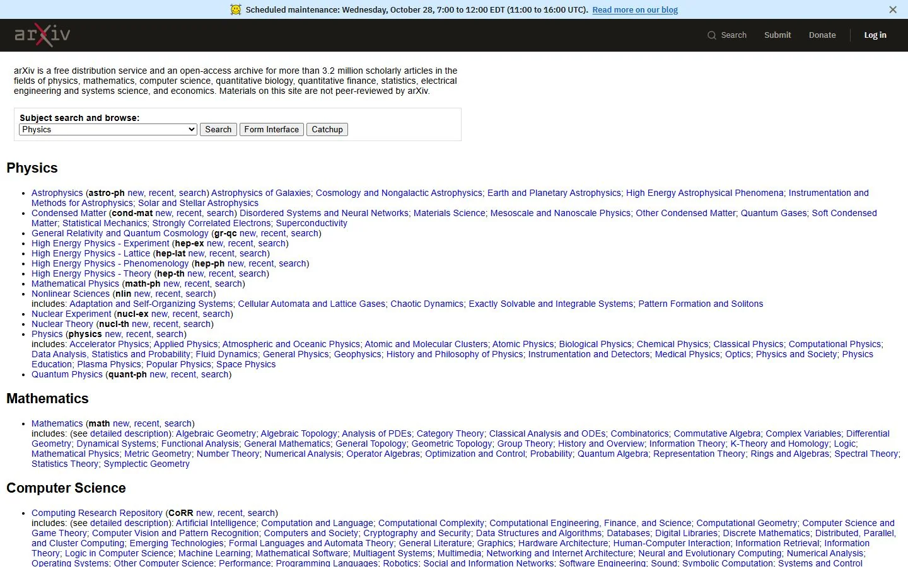Open the Algebraic Geometry link
Screen dimensions: 908x567
(216, 433)
